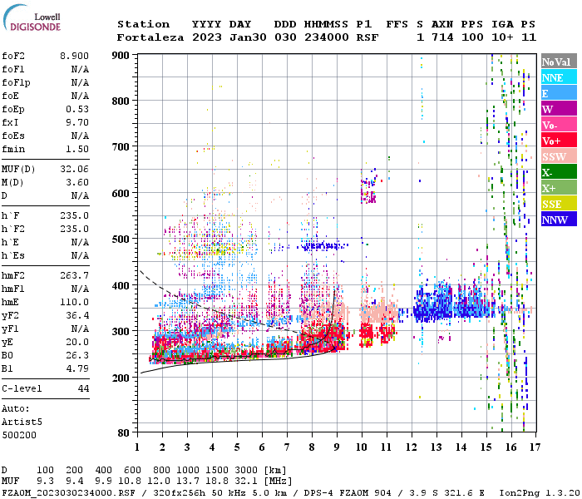Click the AXN value 714
Screen dimensions: 582x499
pyautogui.click(x=442, y=37)
